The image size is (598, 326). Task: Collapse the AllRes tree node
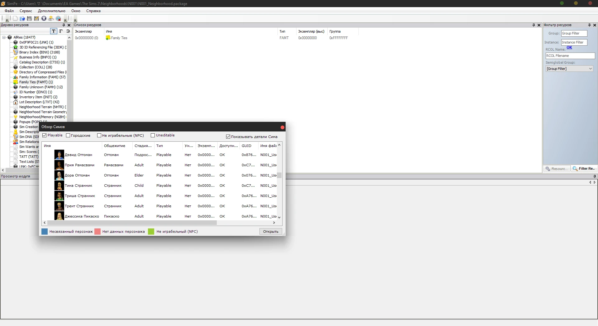tap(4, 37)
